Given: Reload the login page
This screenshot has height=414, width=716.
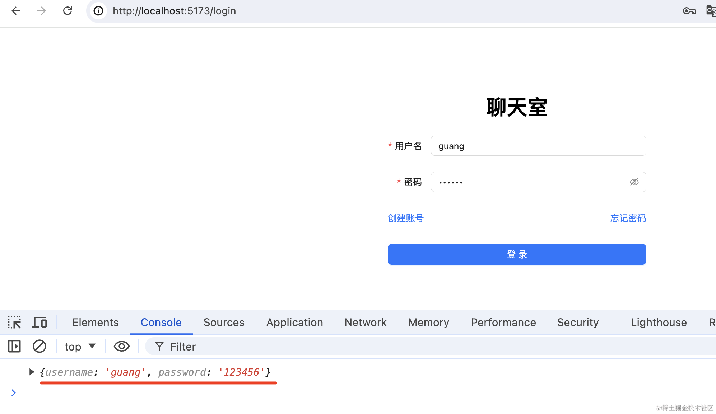Looking at the screenshot, I should pos(68,11).
